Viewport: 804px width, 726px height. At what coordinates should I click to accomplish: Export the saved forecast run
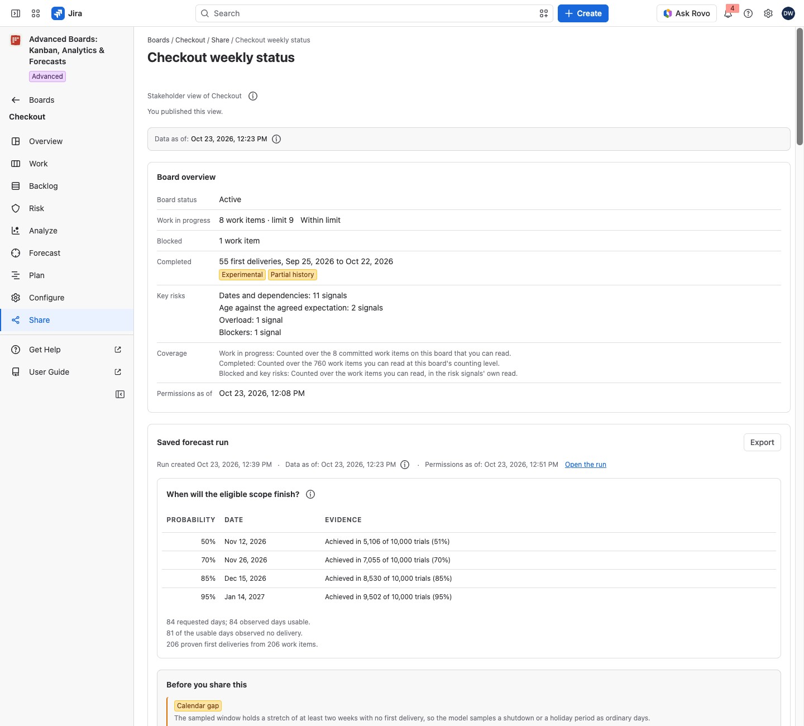click(x=762, y=442)
